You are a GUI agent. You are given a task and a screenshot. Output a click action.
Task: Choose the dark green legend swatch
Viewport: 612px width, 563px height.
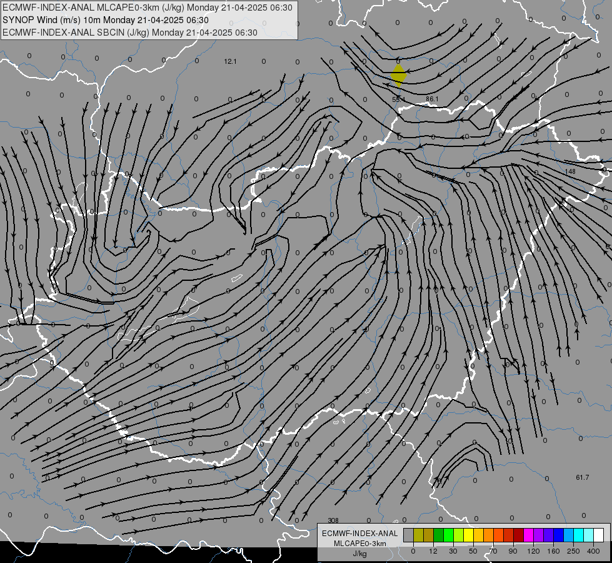pyautogui.click(x=438, y=535)
